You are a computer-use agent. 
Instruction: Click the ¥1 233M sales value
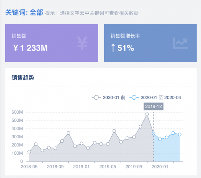click(x=31, y=48)
